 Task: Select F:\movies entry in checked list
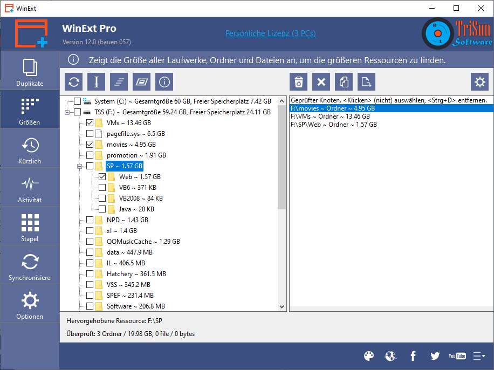[x=392, y=108]
